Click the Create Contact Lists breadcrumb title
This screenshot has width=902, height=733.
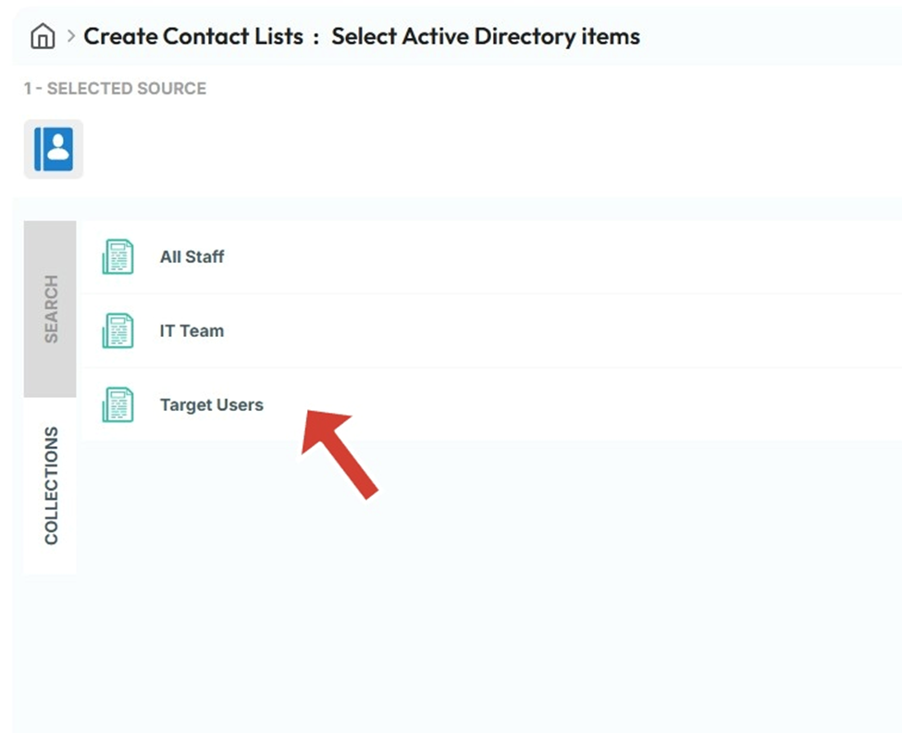193,36
